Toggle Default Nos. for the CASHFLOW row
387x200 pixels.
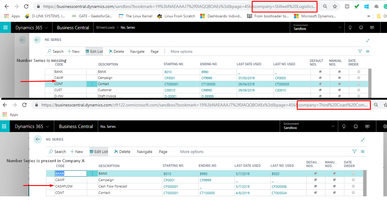click(x=315, y=186)
